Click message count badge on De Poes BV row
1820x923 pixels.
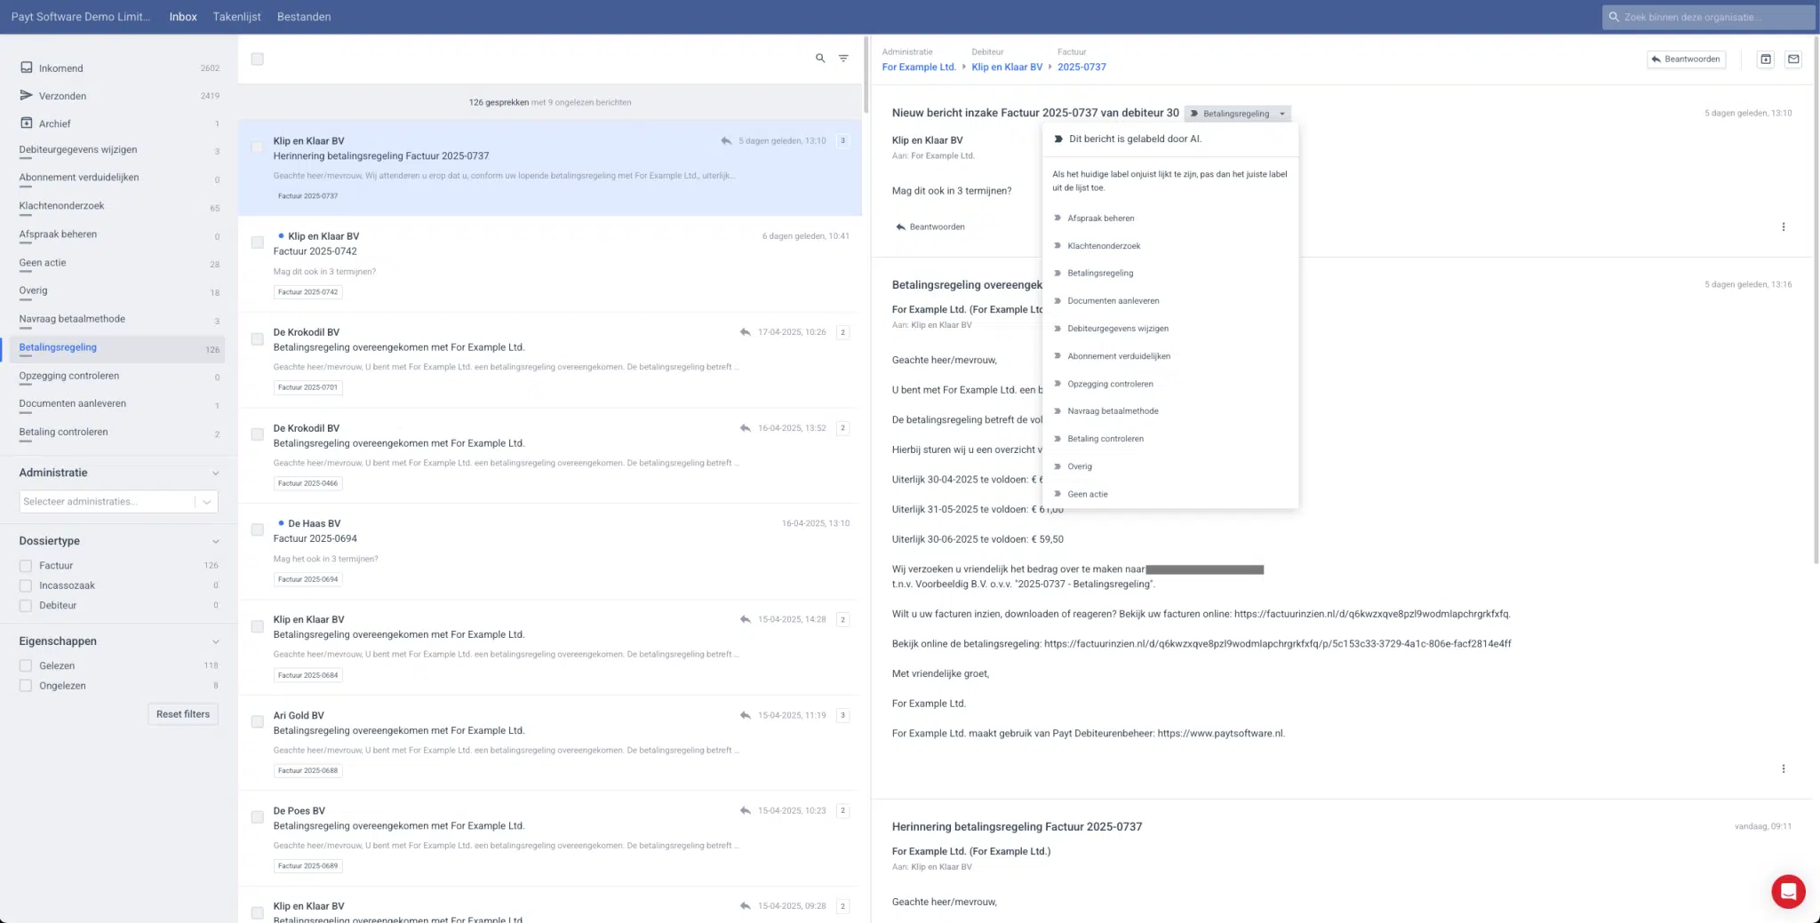click(x=842, y=810)
